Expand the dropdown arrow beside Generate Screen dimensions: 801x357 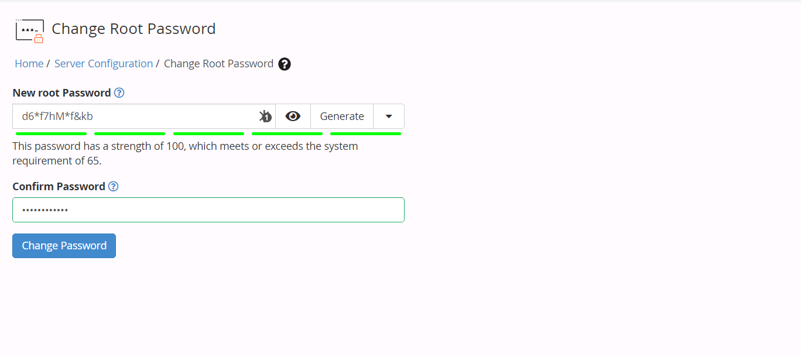[x=389, y=116]
